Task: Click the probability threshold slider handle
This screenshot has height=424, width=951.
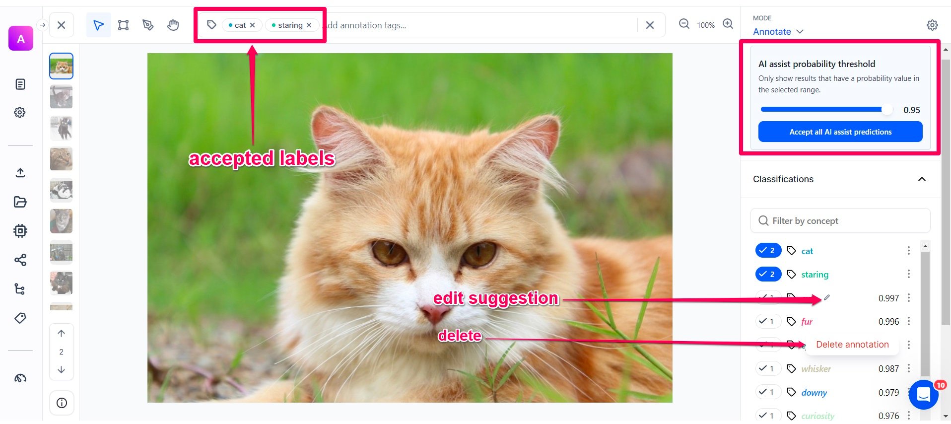Action: click(887, 110)
